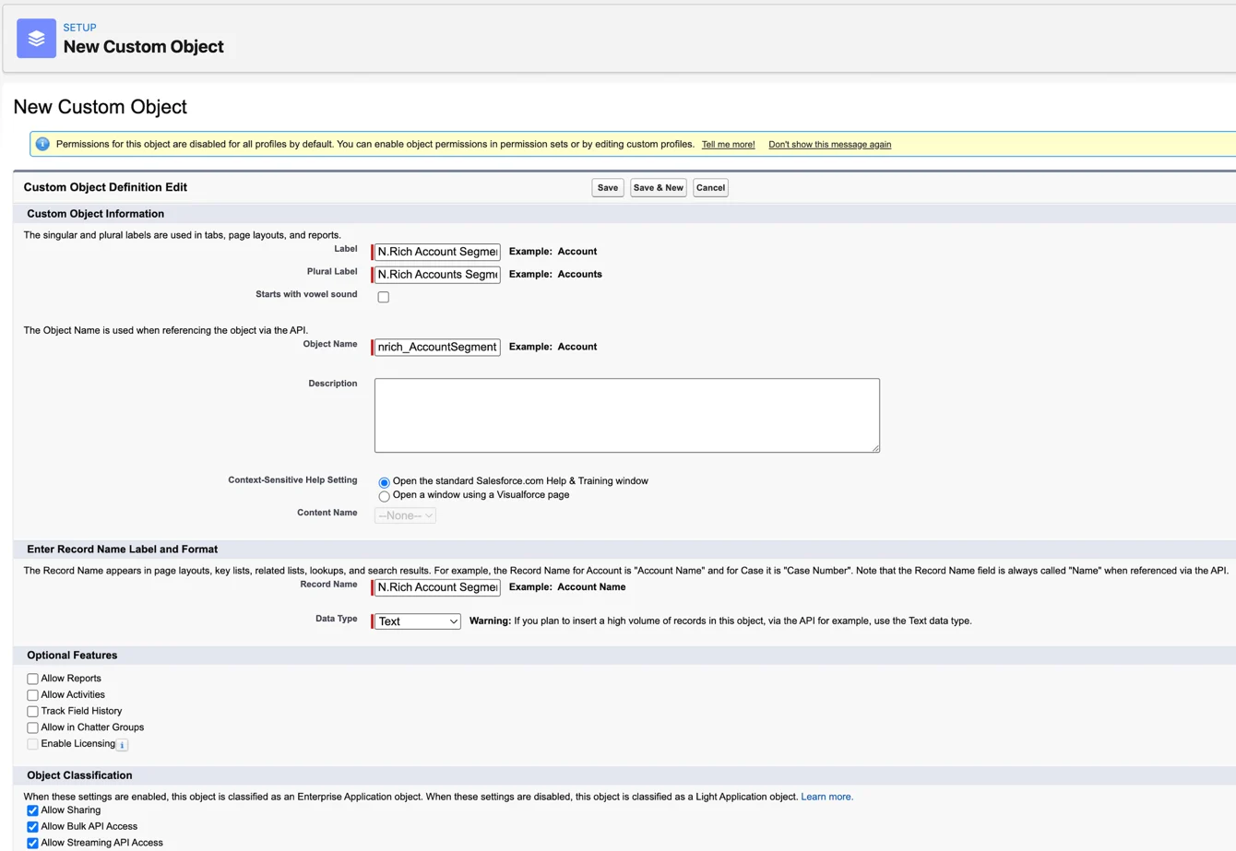Image resolution: width=1236 pixels, height=851 pixels.
Task: Open the Learn more. link
Action: click(826, 797)
